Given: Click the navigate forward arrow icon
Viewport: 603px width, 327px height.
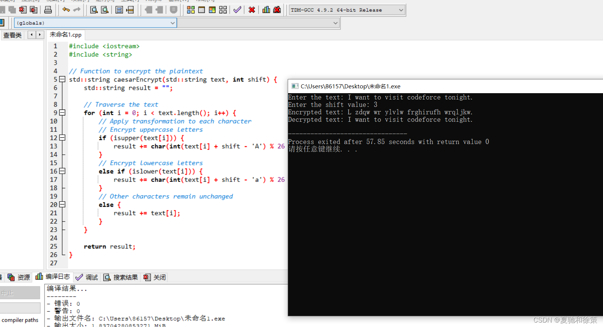Looking at the screenshot, I should 159,10.
